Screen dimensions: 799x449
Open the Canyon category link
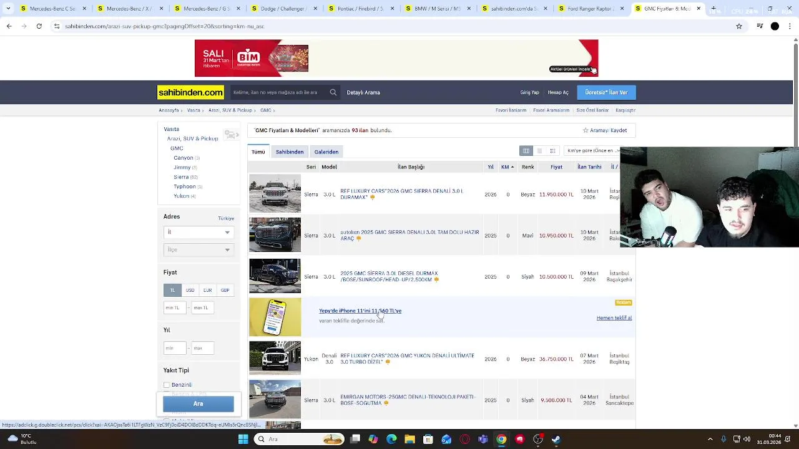pyautogui.click(x=187, y=158)
